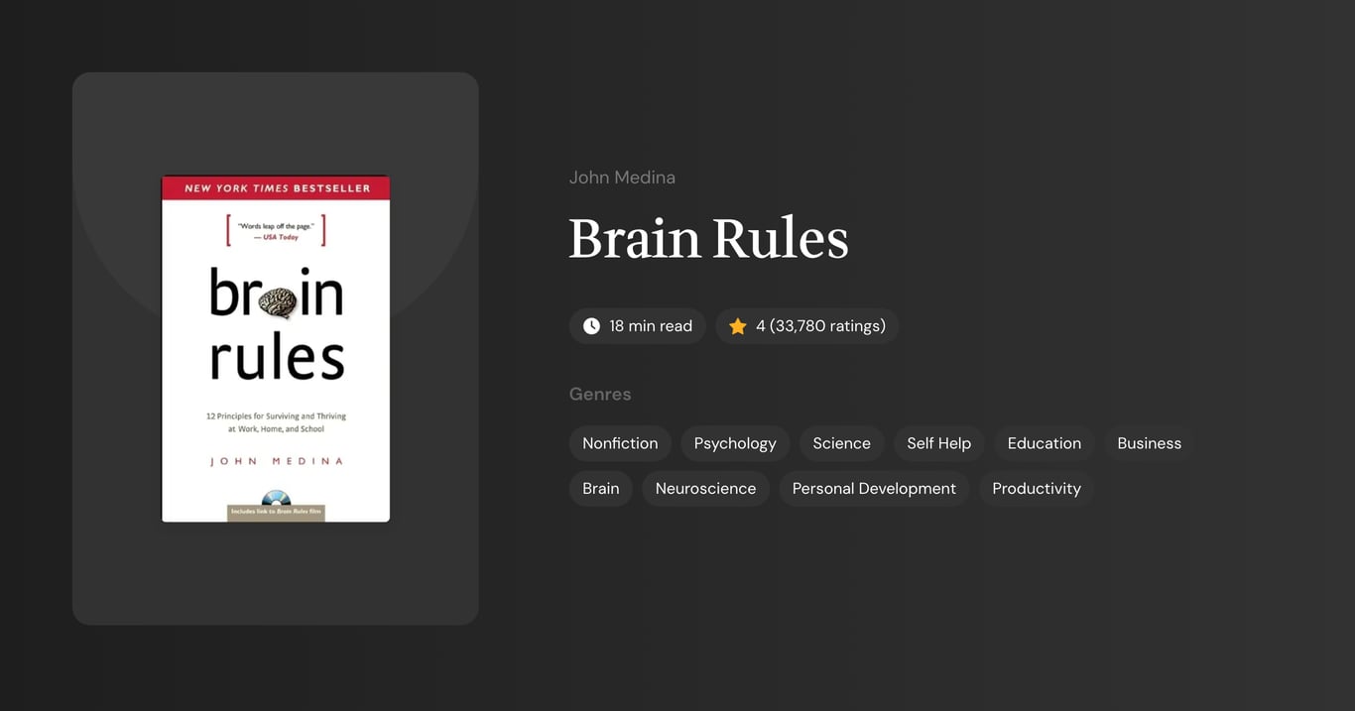Open the Science genre category
Screen dimensions: 1355x711
pos(841,443)
